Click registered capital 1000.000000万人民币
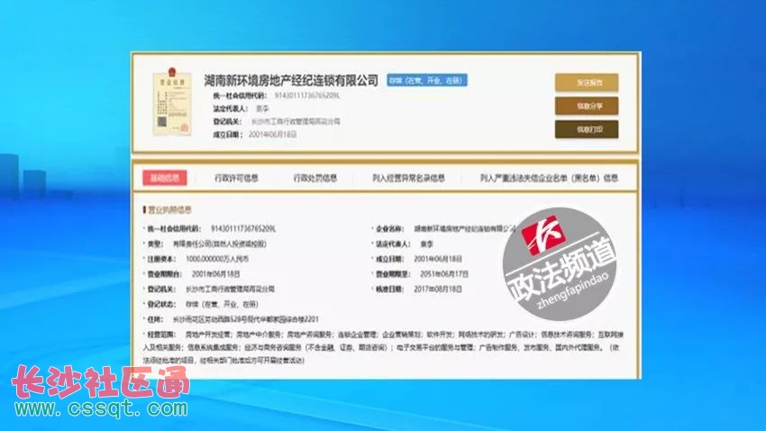This screenshot has width=766, height=431. 217,259
